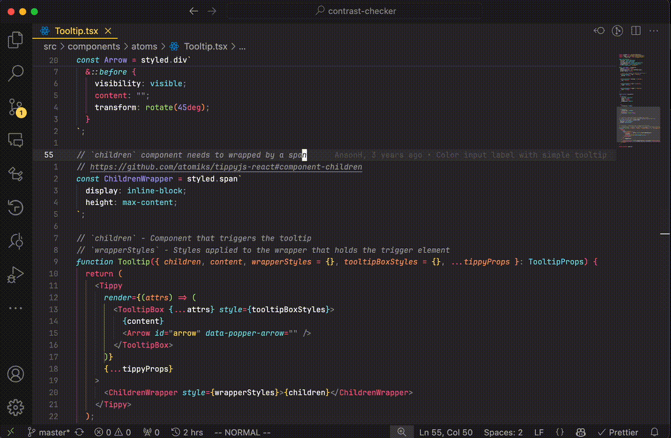Open the Explorer view in the activity bar
671x438 pixels.
click(x=15, y=40)
